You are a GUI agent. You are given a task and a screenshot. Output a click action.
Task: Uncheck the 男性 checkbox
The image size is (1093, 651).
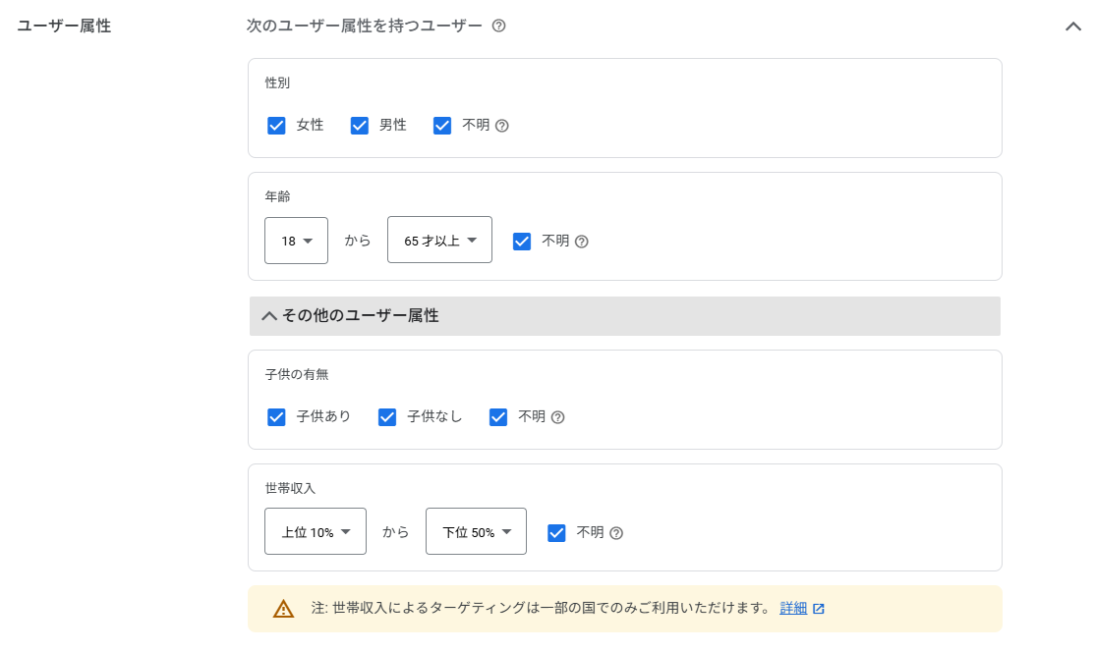(360, 126)
